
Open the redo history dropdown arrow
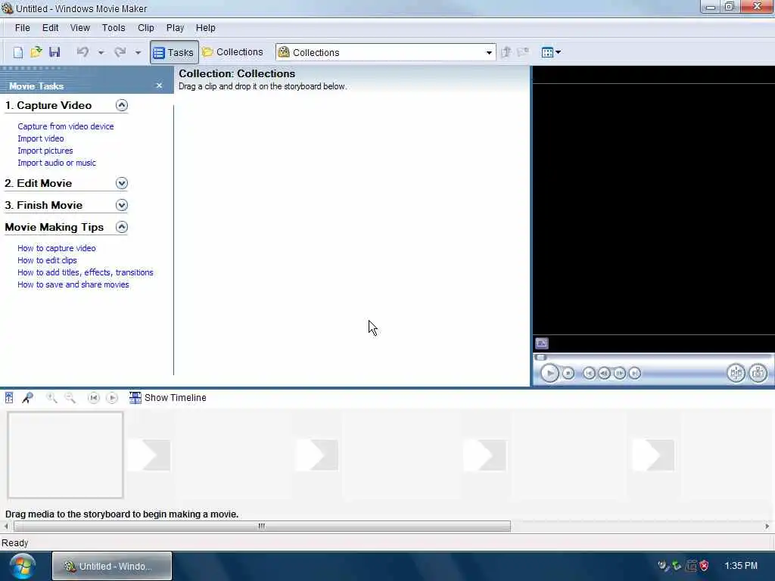pyautogui.click(x=138, y=52)
